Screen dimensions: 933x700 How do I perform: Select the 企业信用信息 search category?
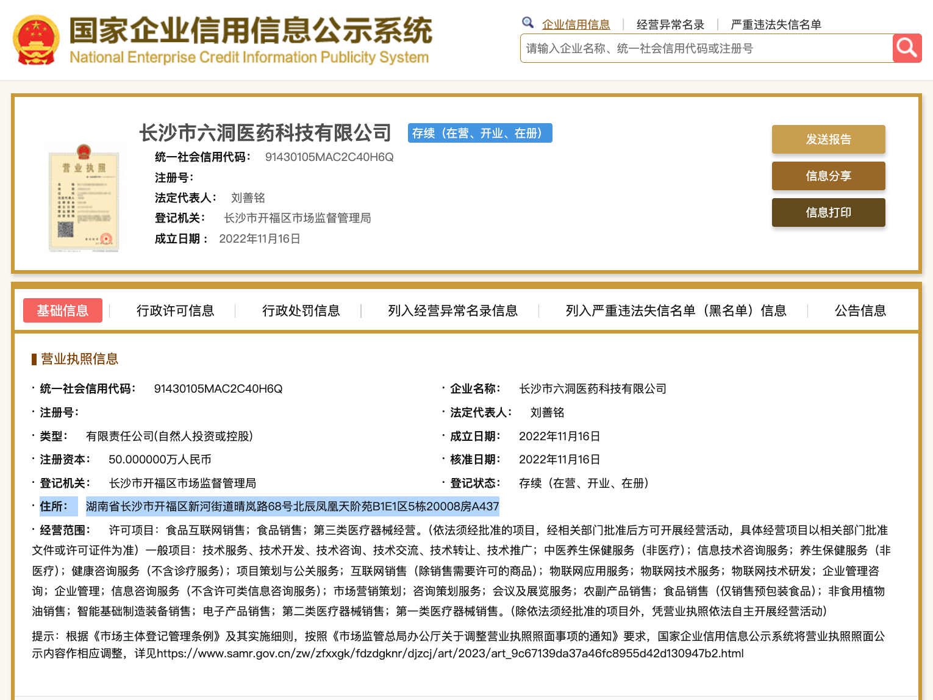pos(576,24)
